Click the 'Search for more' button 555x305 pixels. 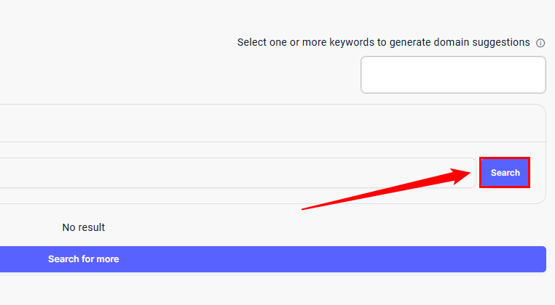[x=84, y=259]
